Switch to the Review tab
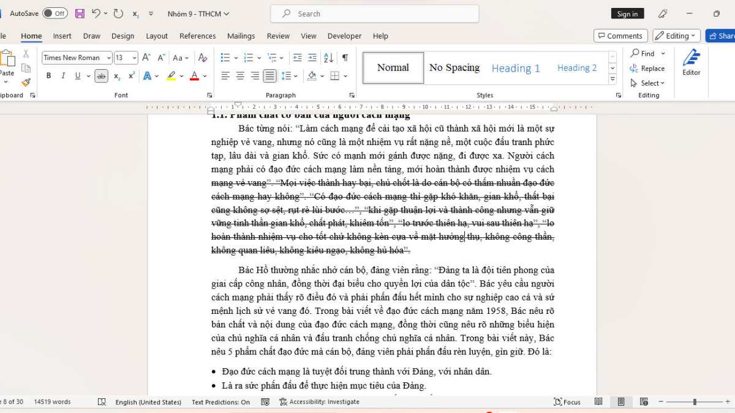Screen dimensions: 735x413 click(278, 35)
